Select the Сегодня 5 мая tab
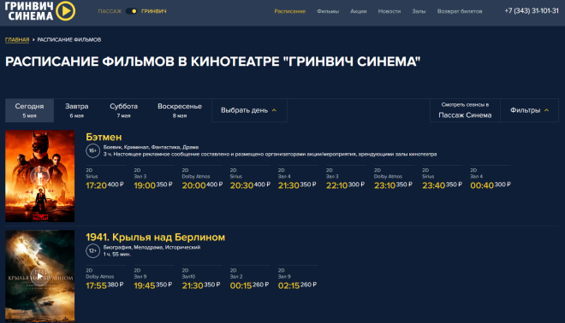565x323 pixels. 30,110
